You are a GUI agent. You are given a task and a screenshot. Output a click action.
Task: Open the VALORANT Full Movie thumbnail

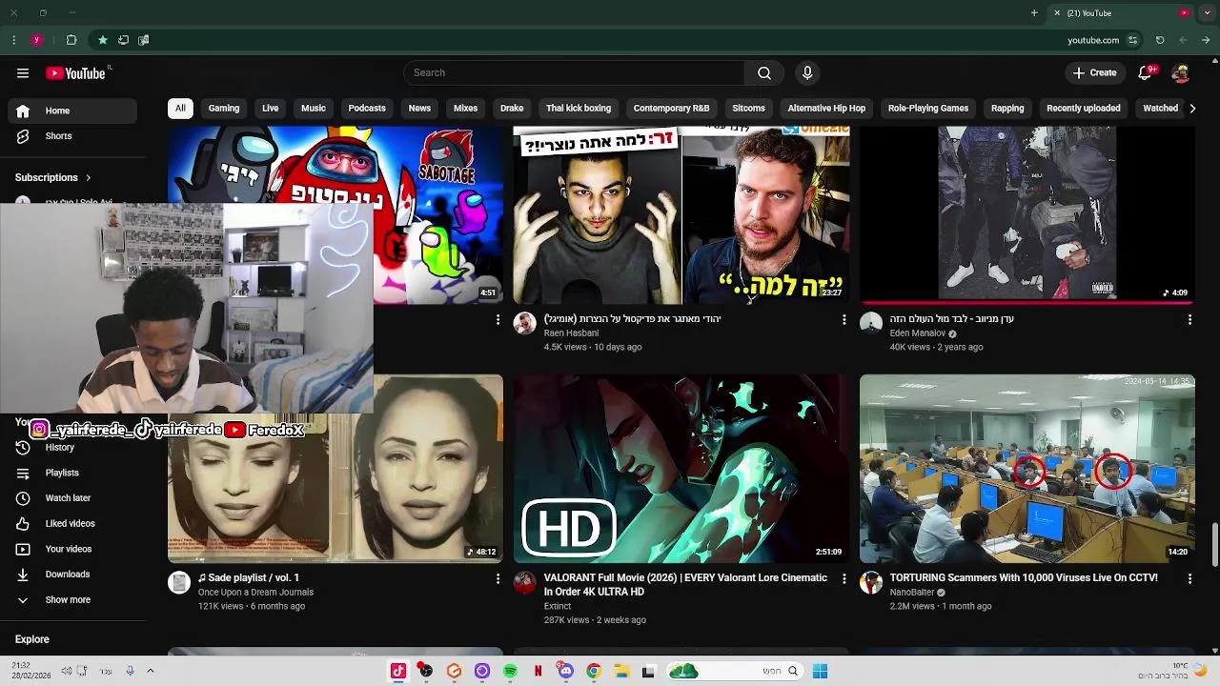[681, 469]
